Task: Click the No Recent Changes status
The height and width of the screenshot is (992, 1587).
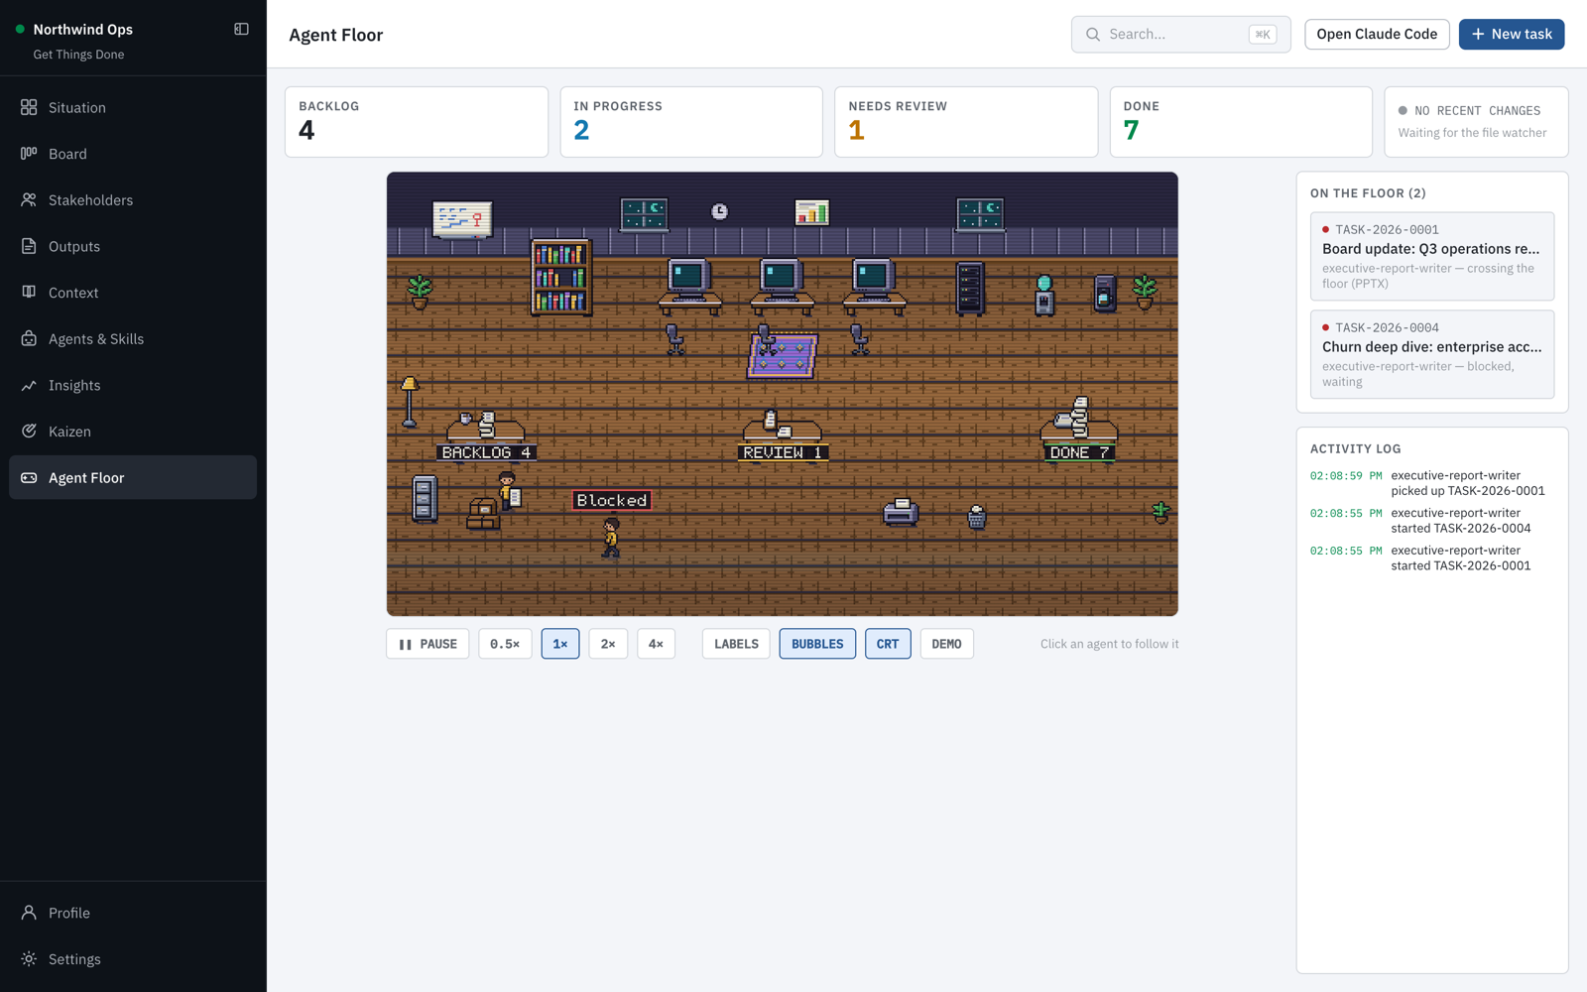Action: click(1476, 122)
